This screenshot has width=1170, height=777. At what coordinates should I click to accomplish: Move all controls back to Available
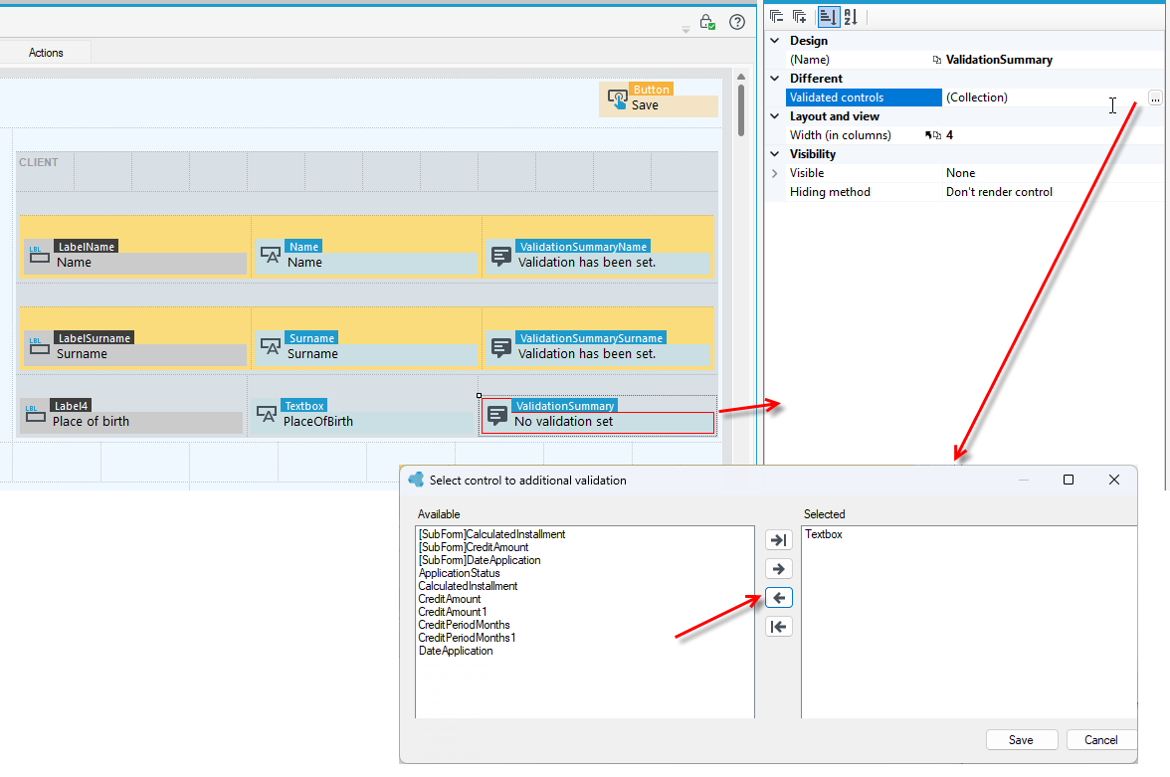pos(778,627)
